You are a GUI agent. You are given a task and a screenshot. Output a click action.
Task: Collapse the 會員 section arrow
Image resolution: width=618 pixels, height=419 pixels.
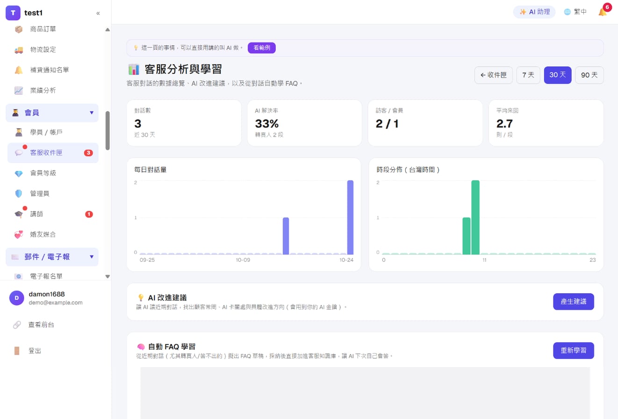[x=92, y=113]
